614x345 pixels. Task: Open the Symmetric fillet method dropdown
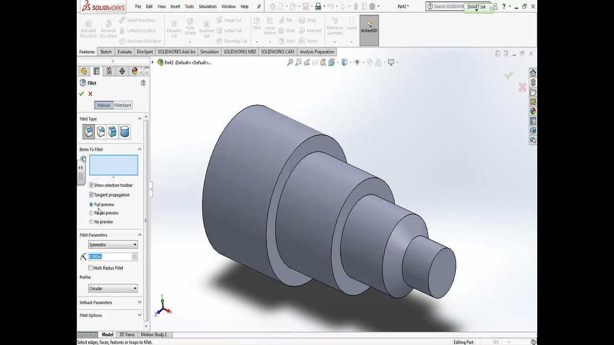(x=113, y=245)
